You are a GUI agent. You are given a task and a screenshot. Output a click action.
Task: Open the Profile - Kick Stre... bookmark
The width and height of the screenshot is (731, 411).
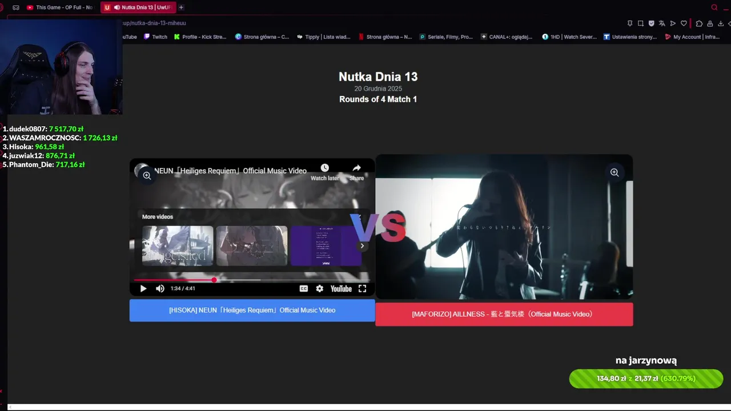(200, 37)
